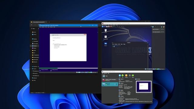This screenshot has width=194, height=109.
Task: Select Videos in File Explorer sidebar
Action: (34, 48)
